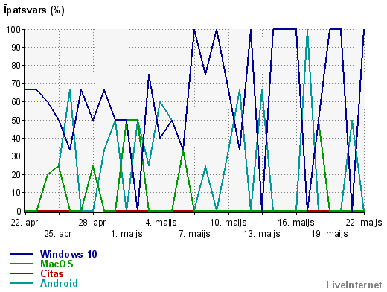Viewport: 387px width, 292px height.
Task: Click the 100 value on y-axis
Action: click(13, 29)
